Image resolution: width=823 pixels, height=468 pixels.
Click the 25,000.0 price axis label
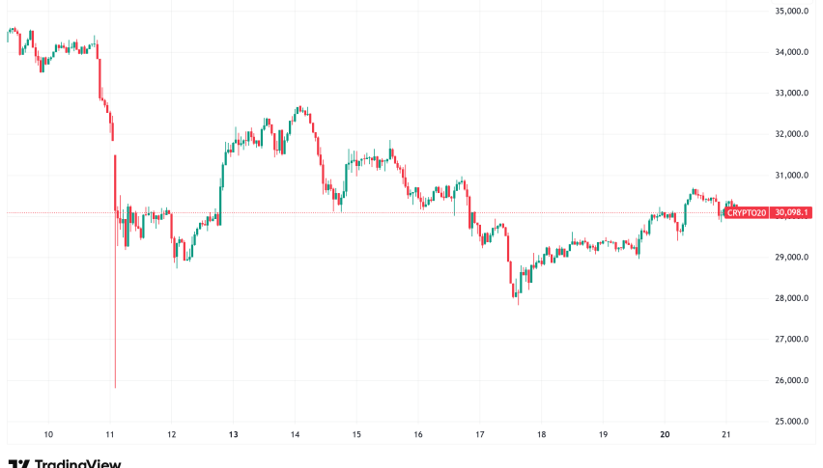[792, 422]
